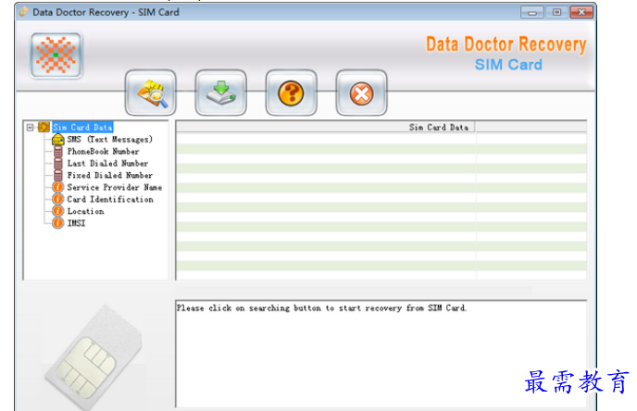Open the help question mark button
637x411 pixels.
(x=292, y=93)
